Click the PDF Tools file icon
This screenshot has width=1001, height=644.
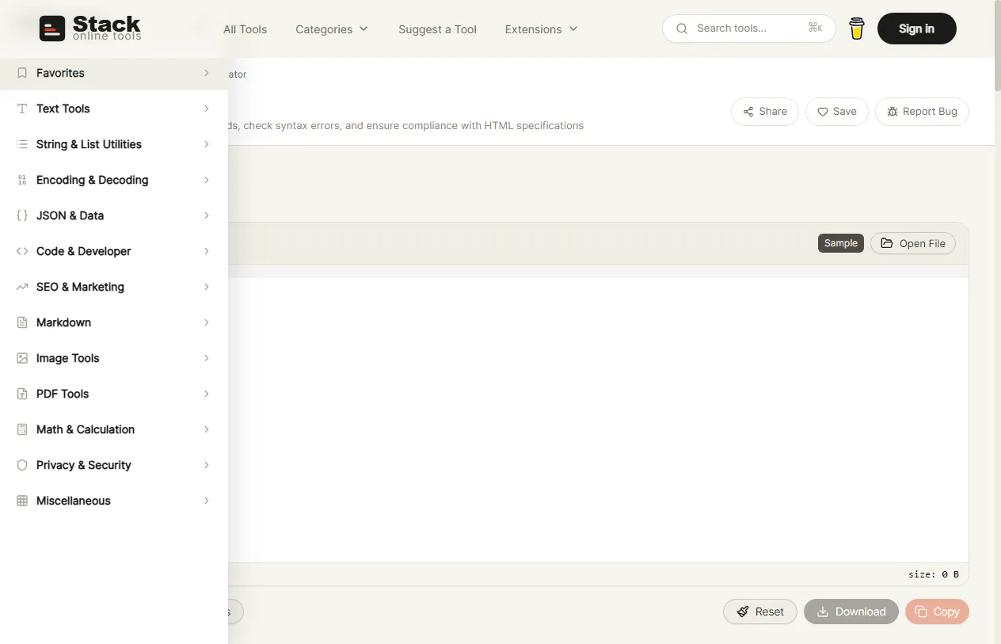22,394
